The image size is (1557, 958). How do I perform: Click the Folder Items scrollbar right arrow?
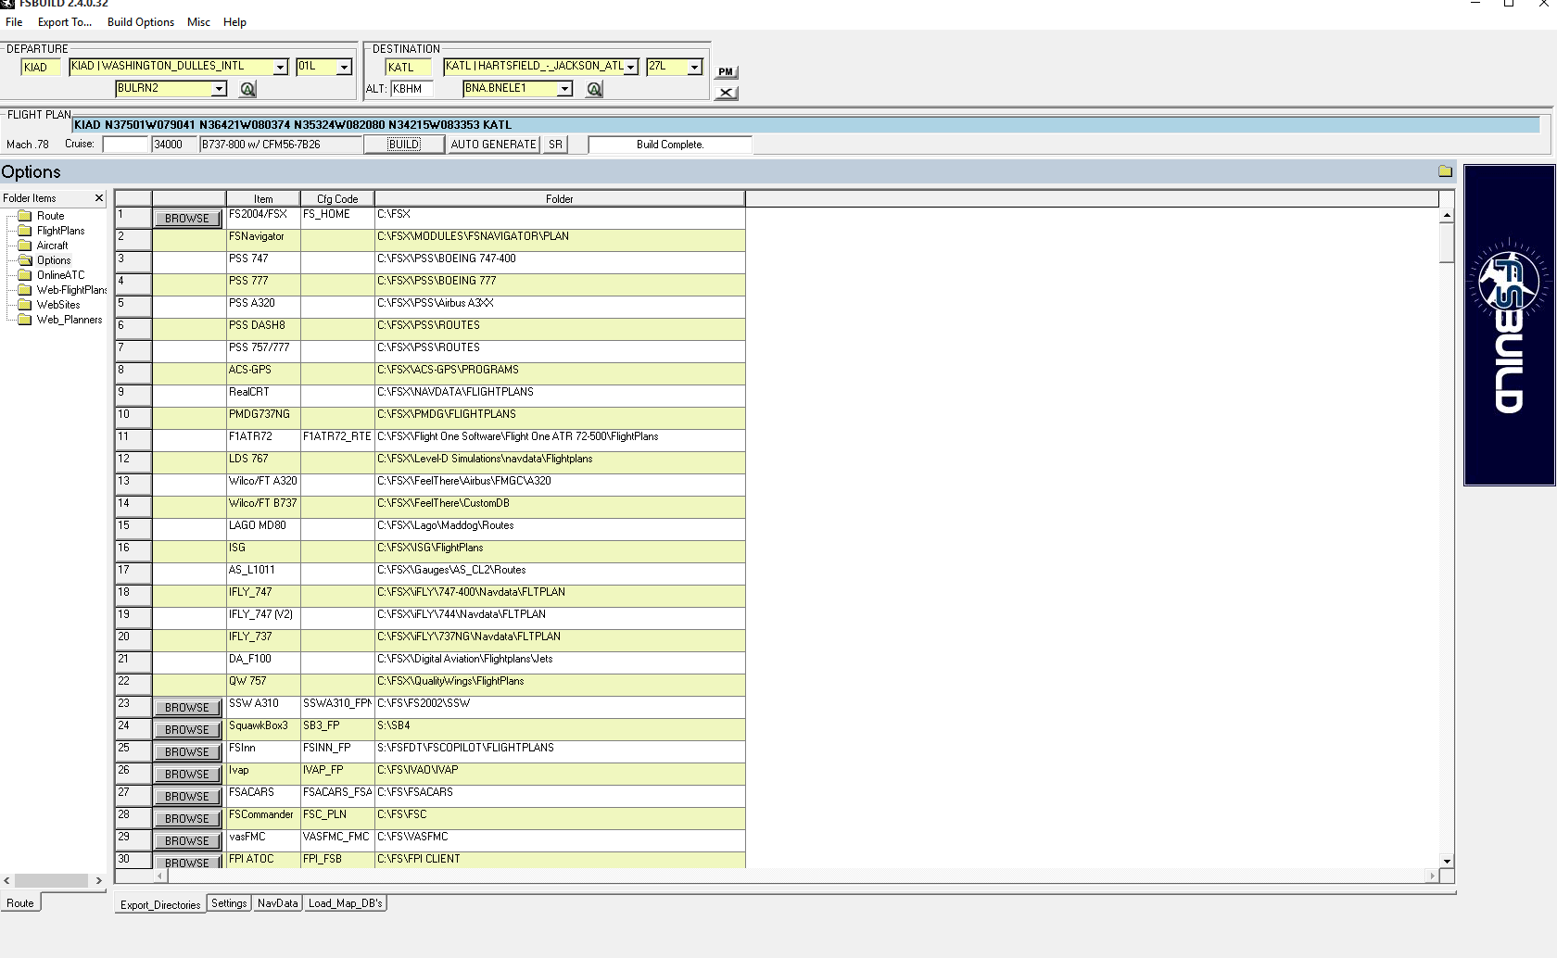pos(99,881)
